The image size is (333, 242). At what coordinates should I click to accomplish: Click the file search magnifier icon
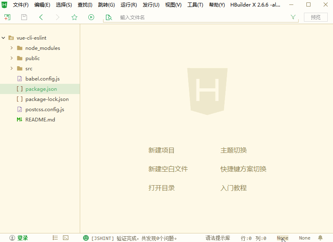point(109,17)
